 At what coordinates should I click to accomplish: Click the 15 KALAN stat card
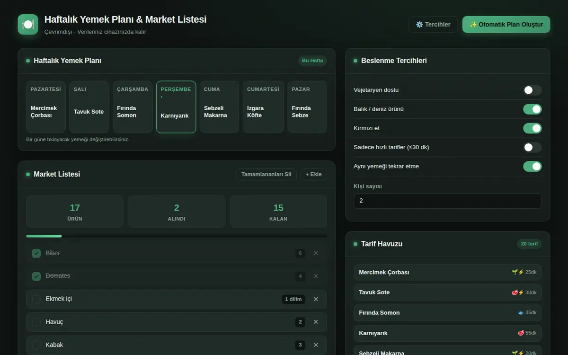point(278,212)
